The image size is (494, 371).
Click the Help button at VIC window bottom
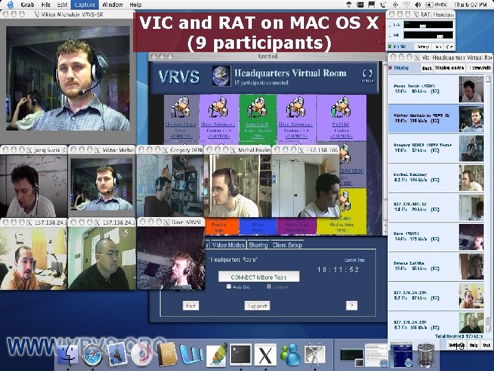pyautogui.click(x=473, y=345)
